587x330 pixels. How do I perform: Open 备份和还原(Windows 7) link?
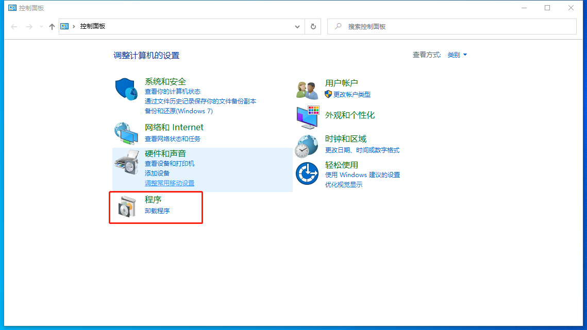click(x=178, y=111)
